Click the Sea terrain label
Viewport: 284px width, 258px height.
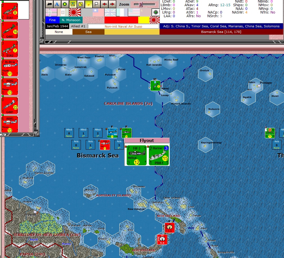(88, 32)
